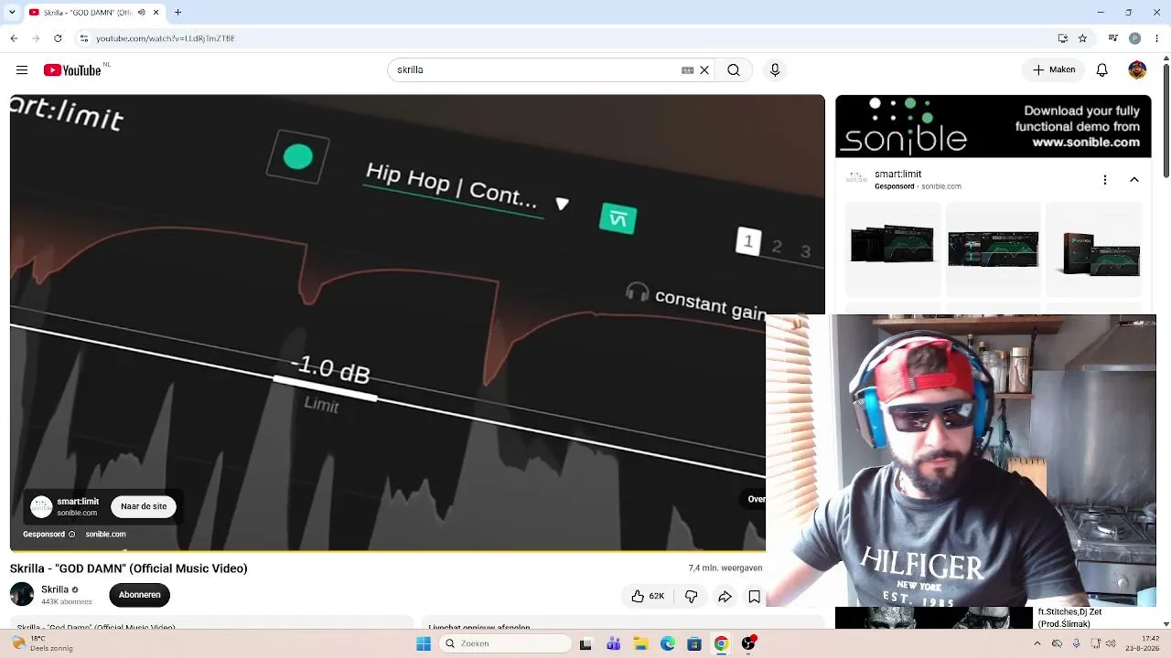Open the Microsoft Store taskbar icon
Viewport: 1171px width, 658px height.
[694, 643]
